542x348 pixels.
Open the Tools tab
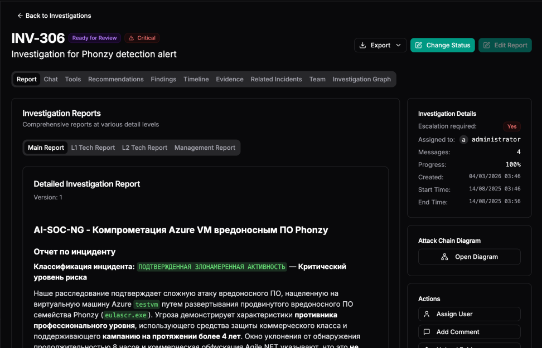[x=73, y=79]
